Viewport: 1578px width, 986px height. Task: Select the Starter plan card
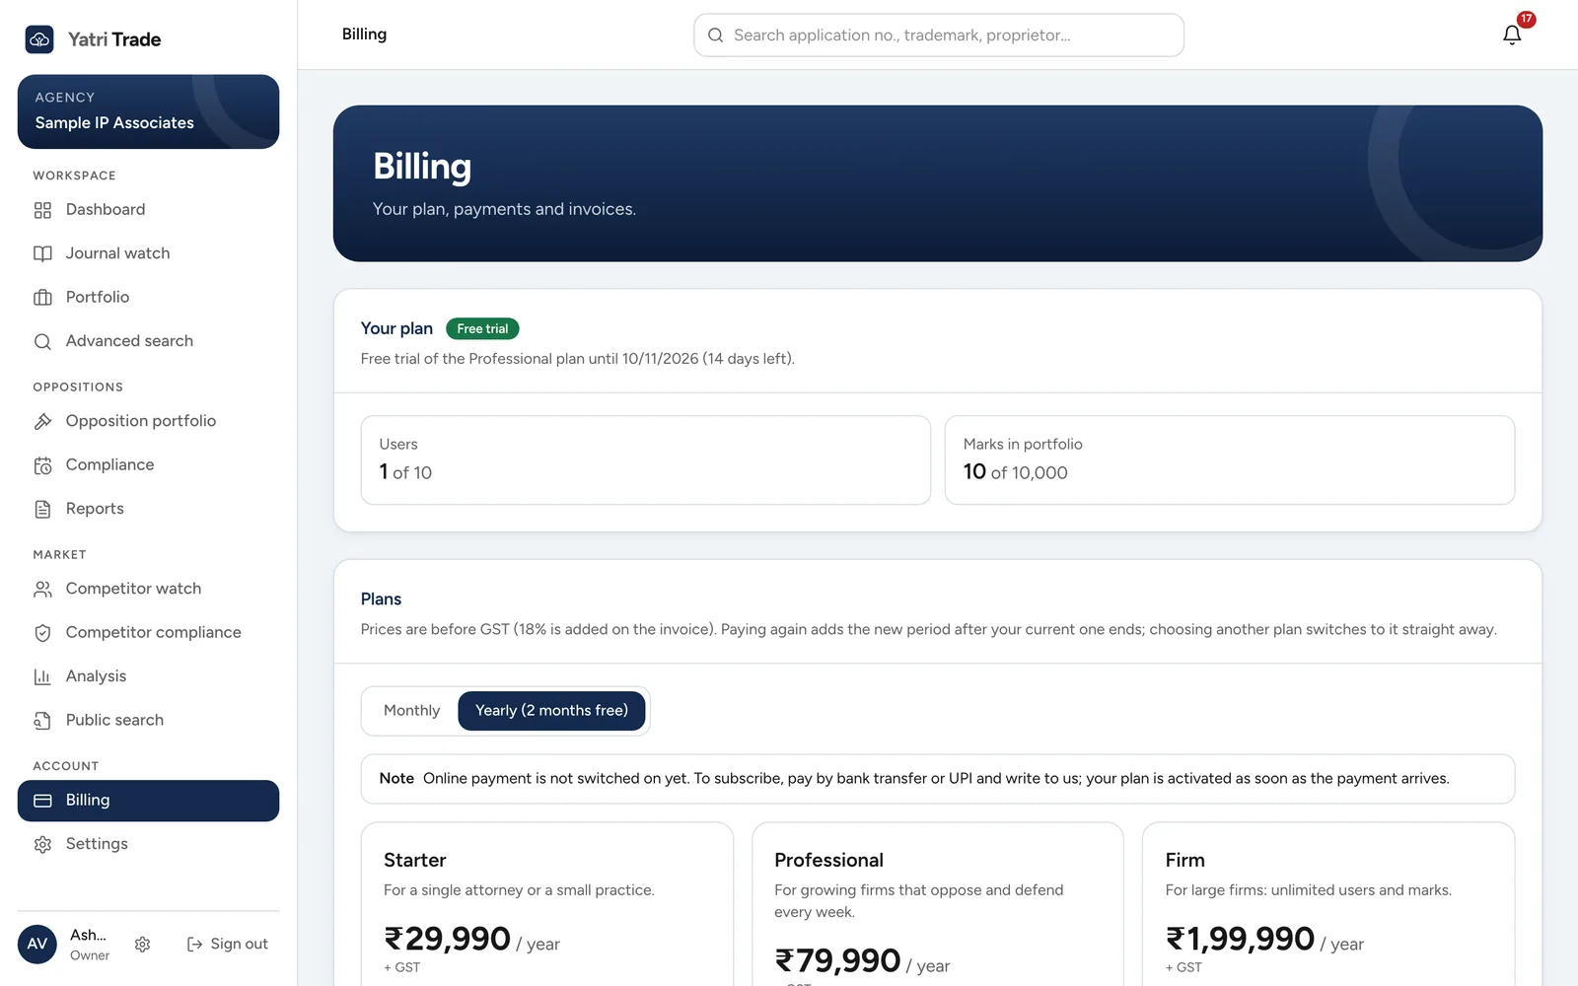[547, 904]
